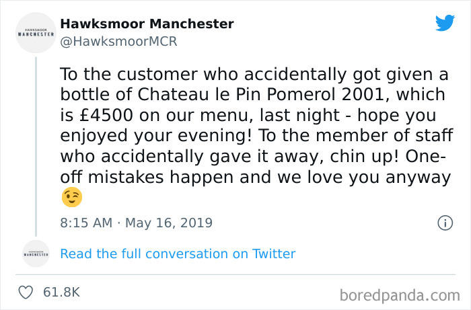
Task: Click the small Hawksmoor avatar beside conversation link
Action: pos(36,254)
